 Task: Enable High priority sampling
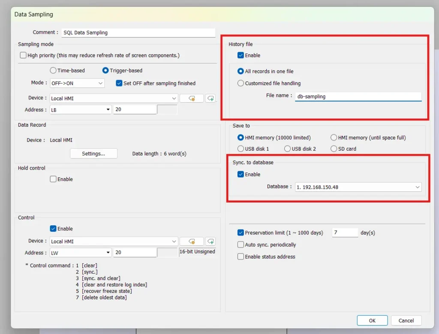pos(23,55)
